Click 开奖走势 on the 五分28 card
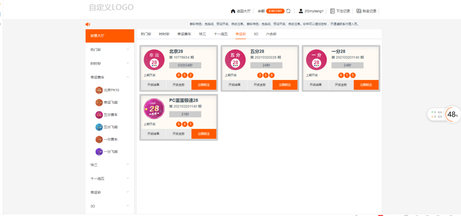The height and width of the screenshot is (216, 461). click(x=260, y=84)
